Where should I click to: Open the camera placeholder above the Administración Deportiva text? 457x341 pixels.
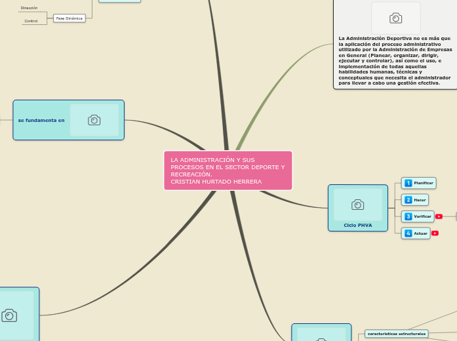pyautogui.click(x=395, y=18)
